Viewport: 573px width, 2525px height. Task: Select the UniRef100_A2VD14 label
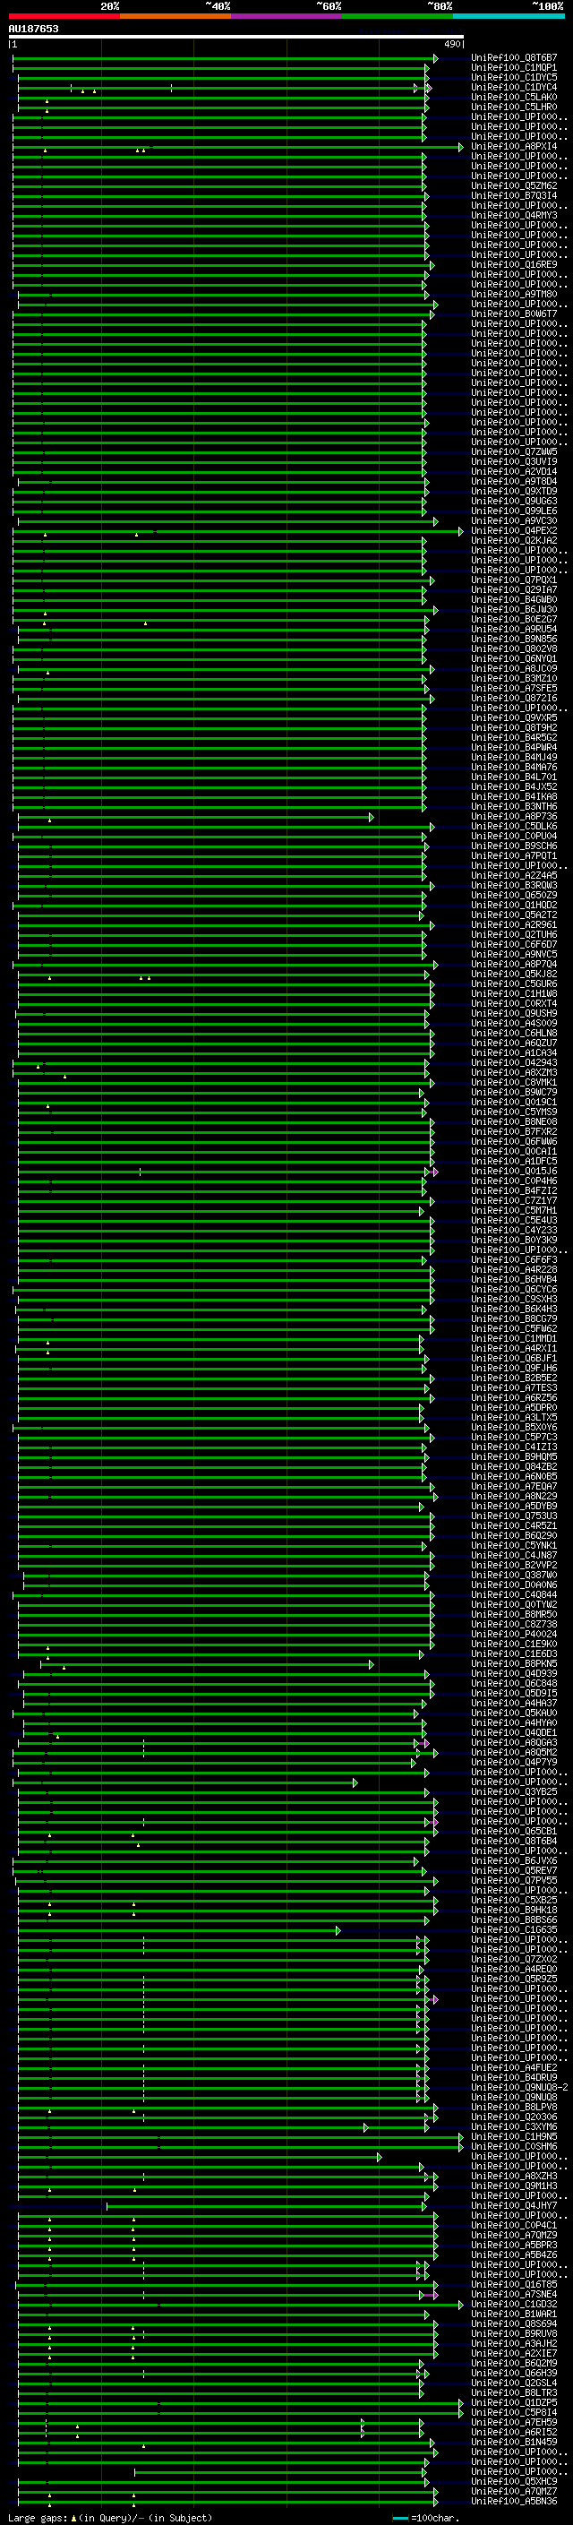(x=514, y=471)
